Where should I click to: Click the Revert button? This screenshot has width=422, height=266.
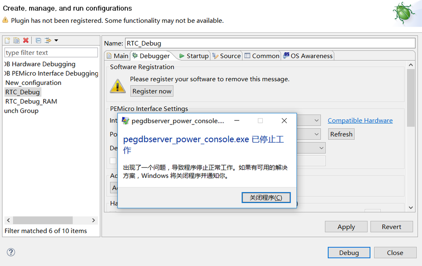(x=392, y=227)
